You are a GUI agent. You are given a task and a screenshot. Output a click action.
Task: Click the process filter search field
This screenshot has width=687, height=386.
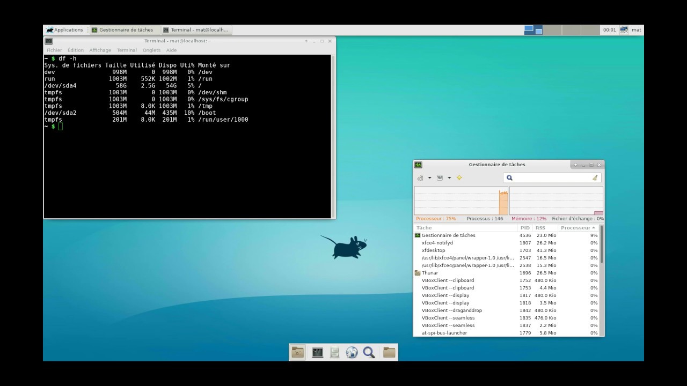pos(552,177)
